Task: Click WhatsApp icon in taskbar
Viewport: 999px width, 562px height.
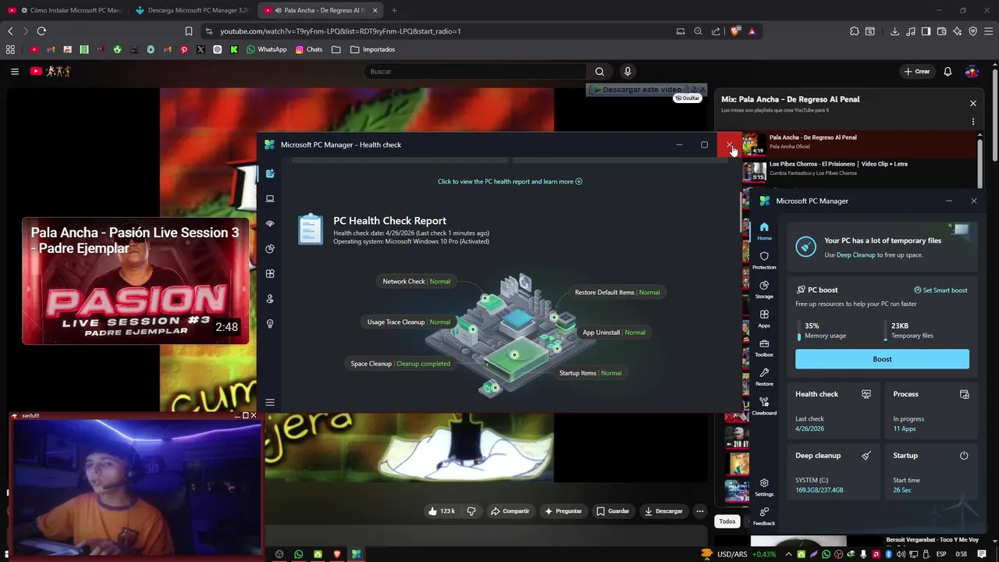Action: [x=298, y=554]
